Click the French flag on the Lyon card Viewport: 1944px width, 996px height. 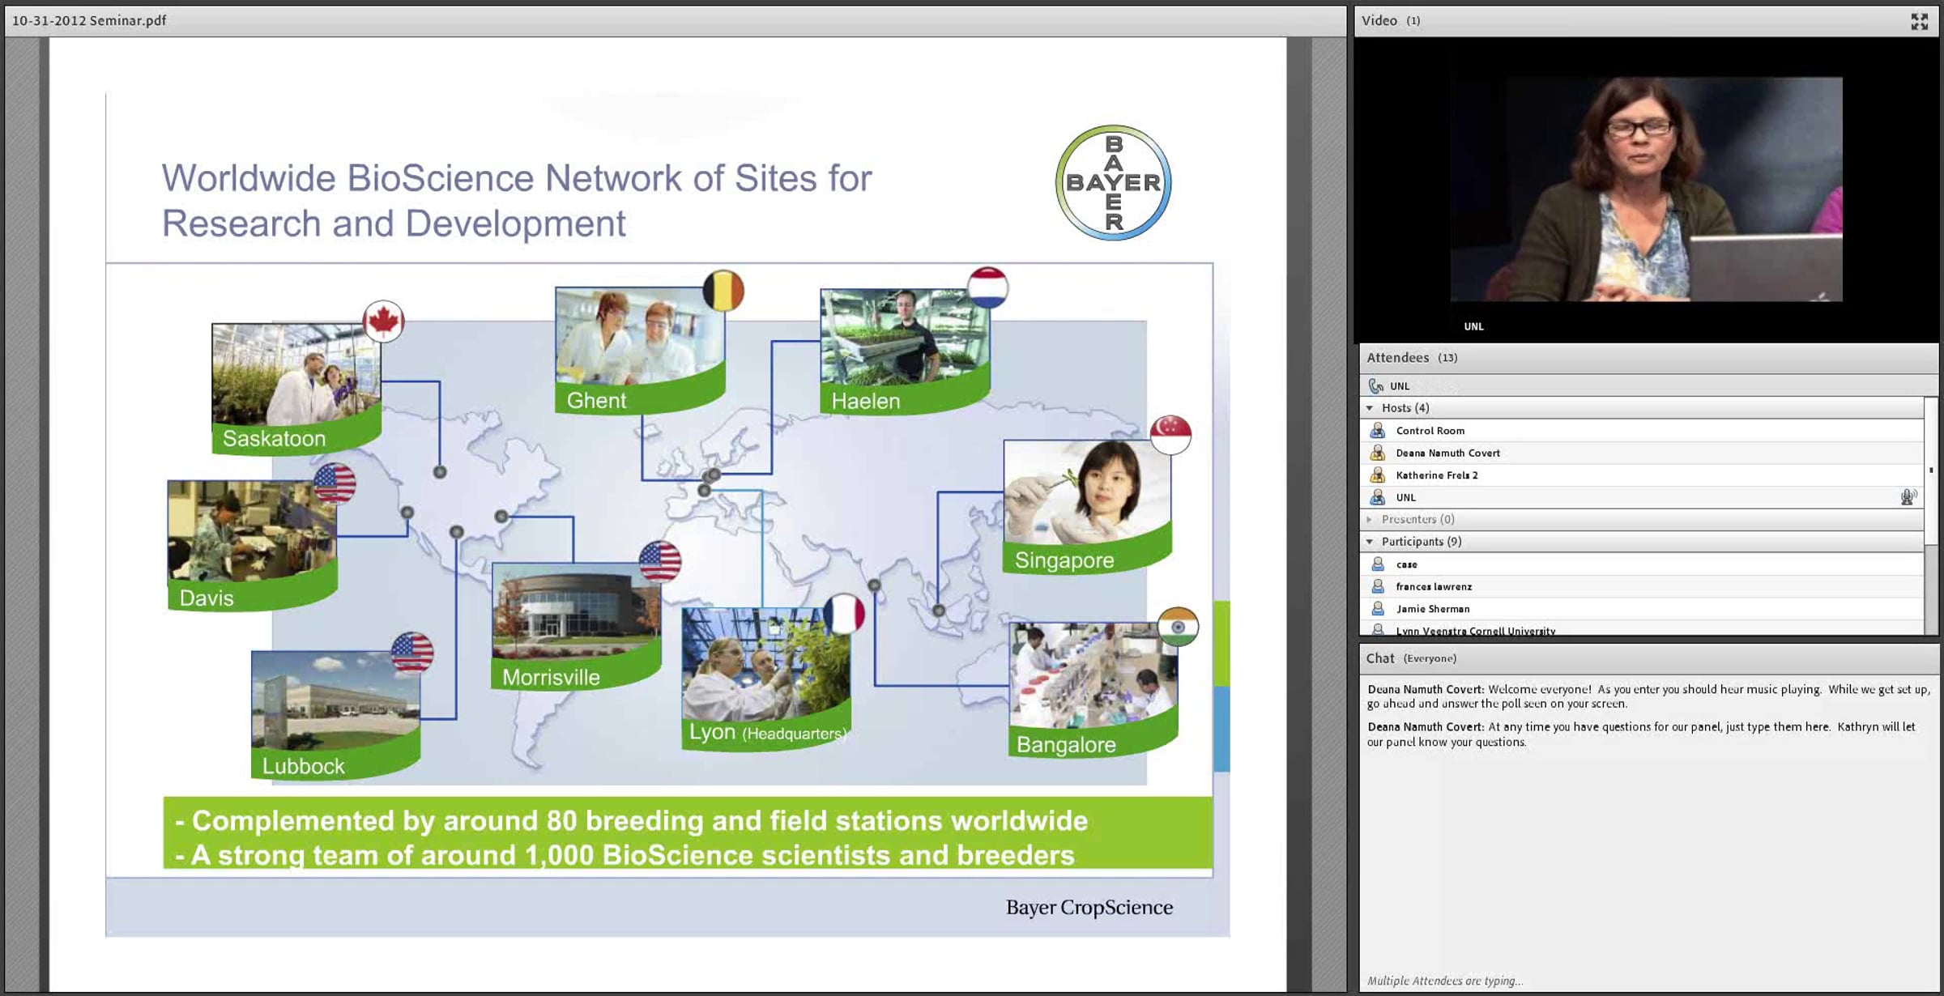844,614
